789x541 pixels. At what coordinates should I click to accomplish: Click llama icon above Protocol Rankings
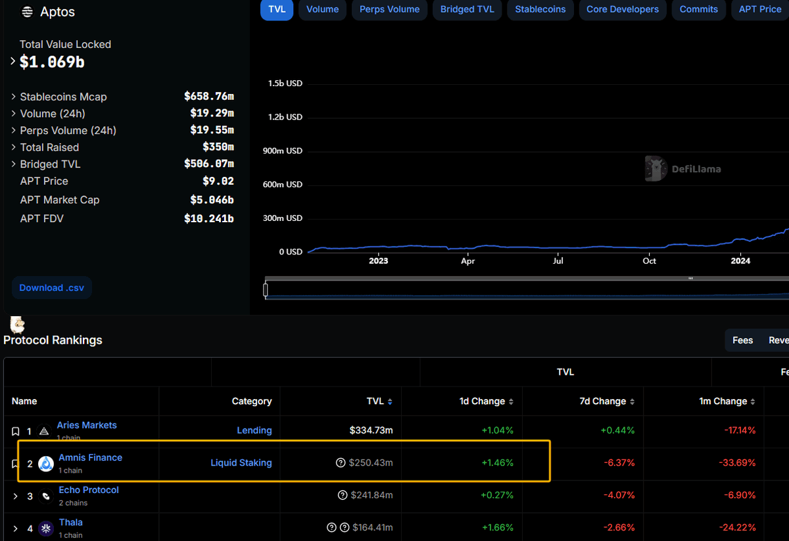[x=18, y=324]
